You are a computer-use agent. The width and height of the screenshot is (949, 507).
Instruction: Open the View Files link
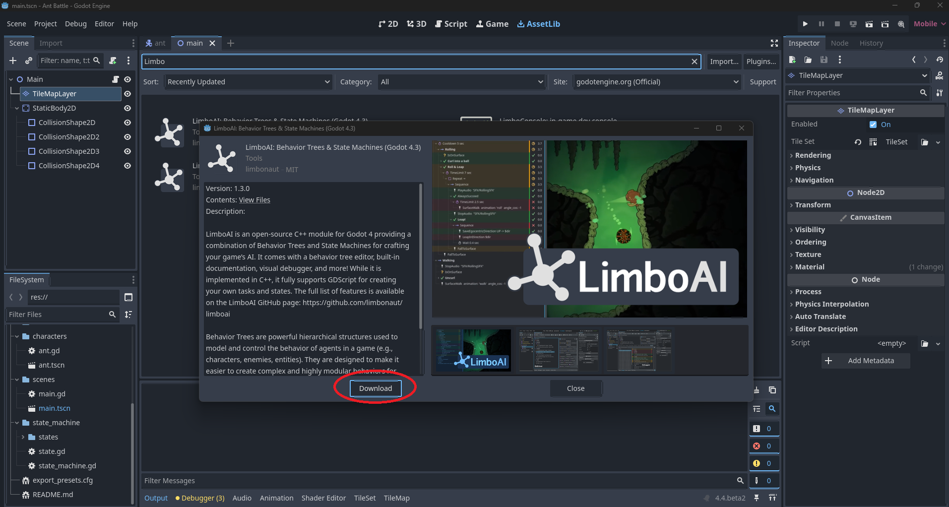click(x=254, y=200)
